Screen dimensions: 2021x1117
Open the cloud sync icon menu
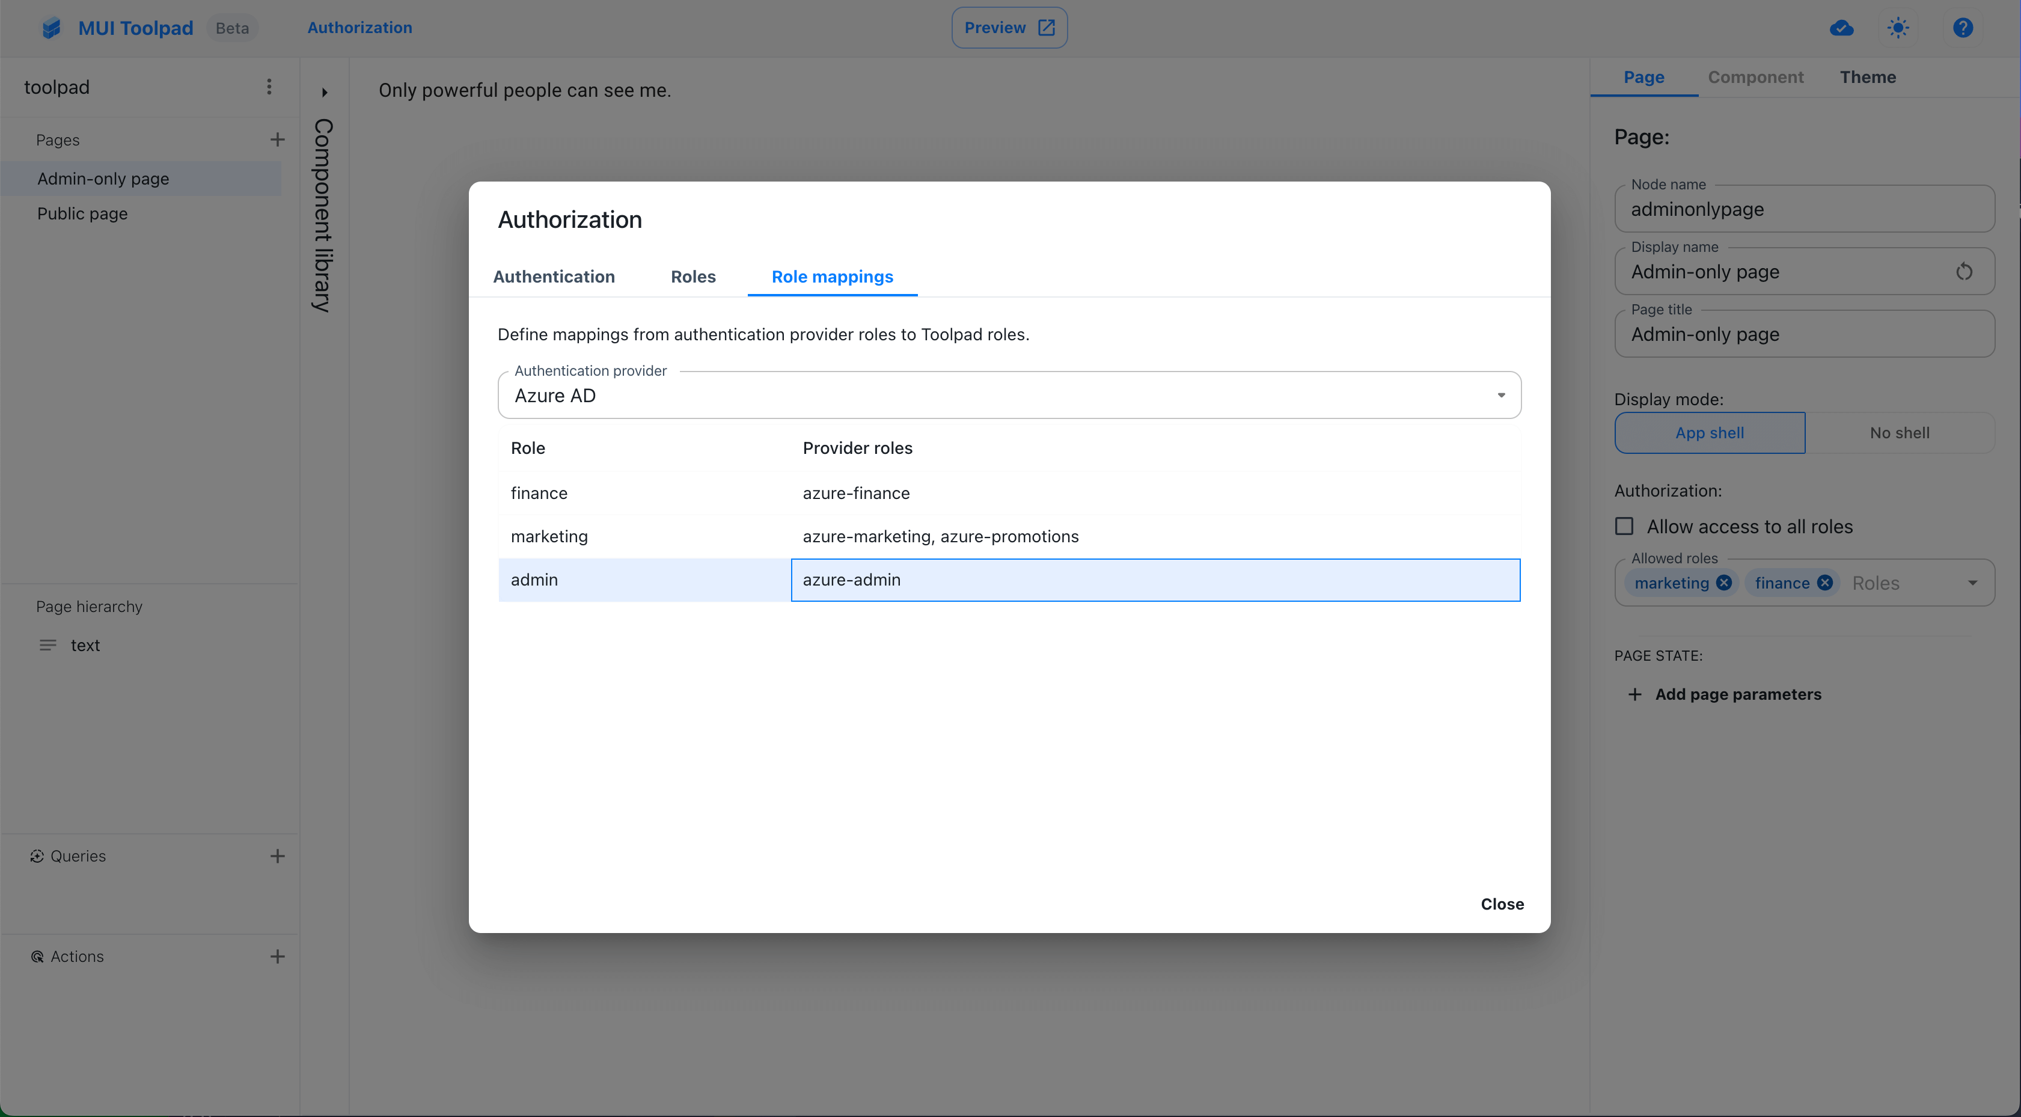[1841, 26]
